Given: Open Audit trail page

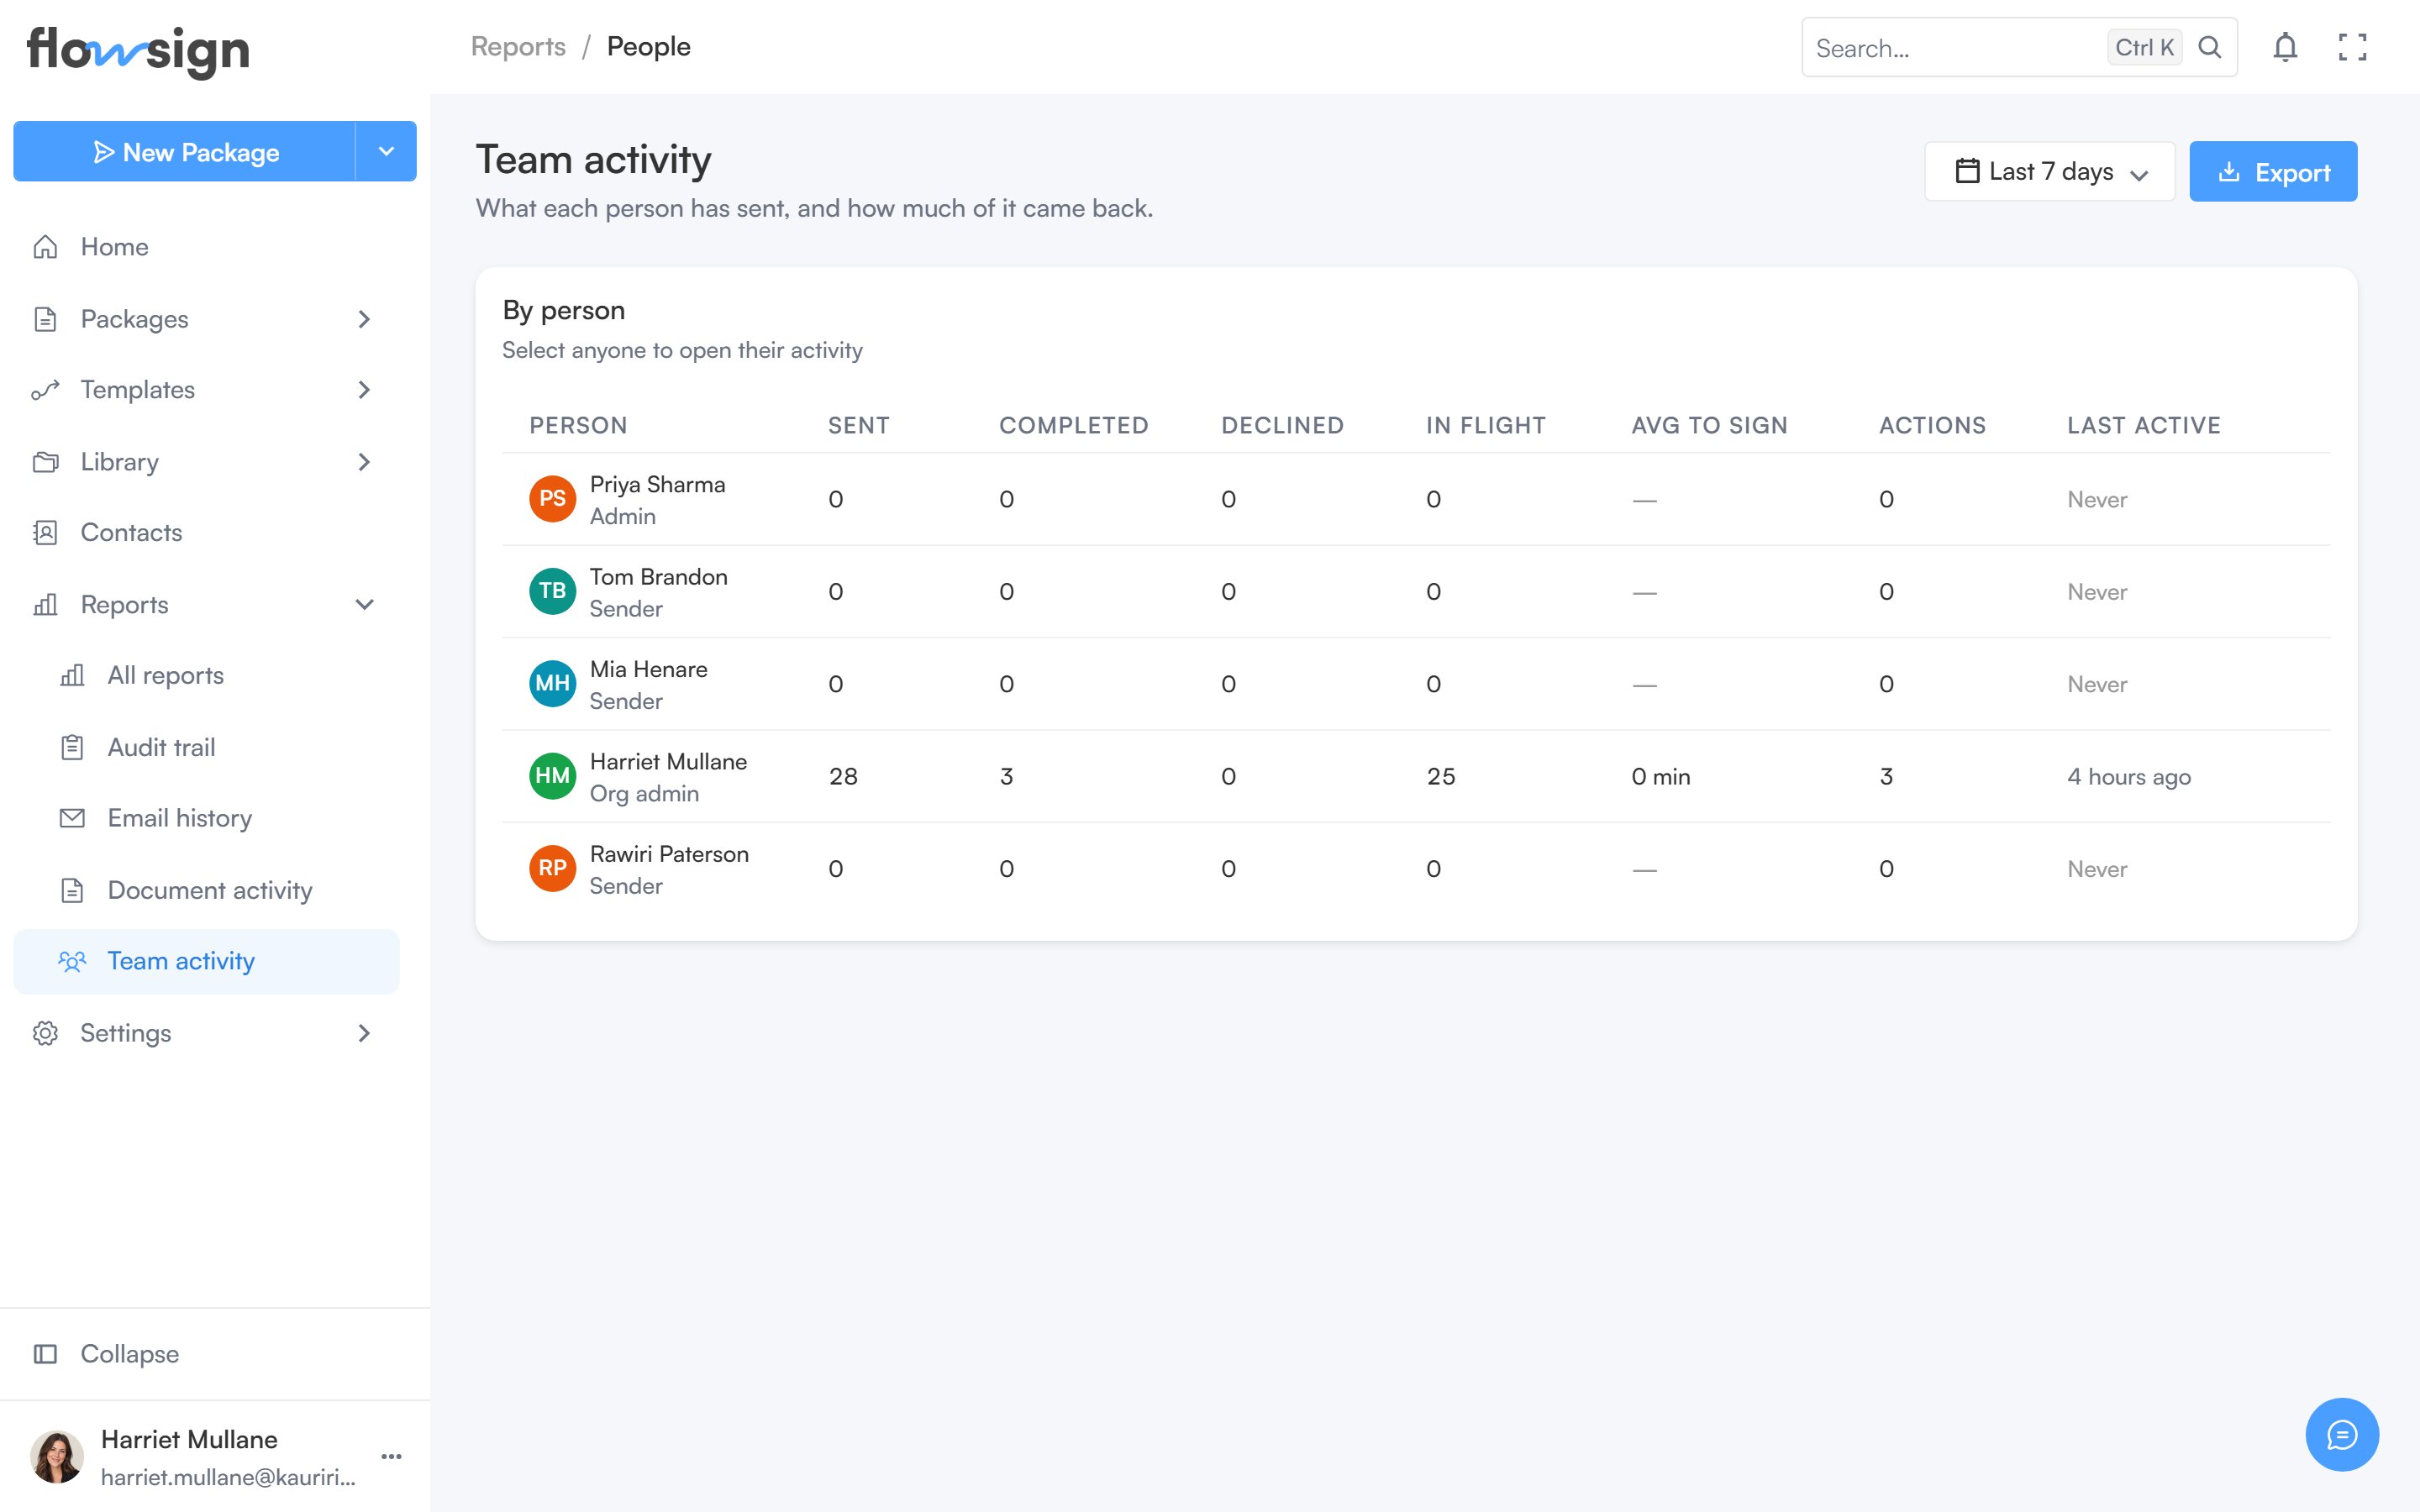Looking at the screenshot, I should pyautogui.click(x=206, y=747).
